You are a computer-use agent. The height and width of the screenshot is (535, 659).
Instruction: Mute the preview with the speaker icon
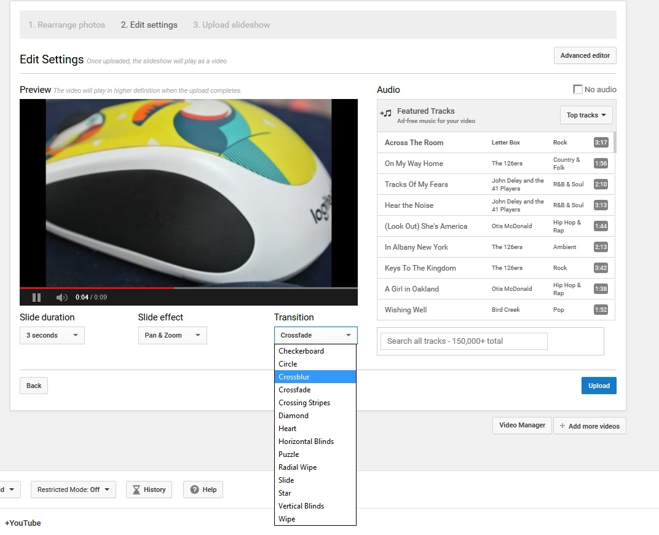61,298
